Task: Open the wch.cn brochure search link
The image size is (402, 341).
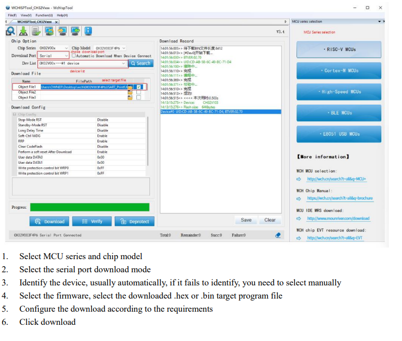Action: (340, 198)
